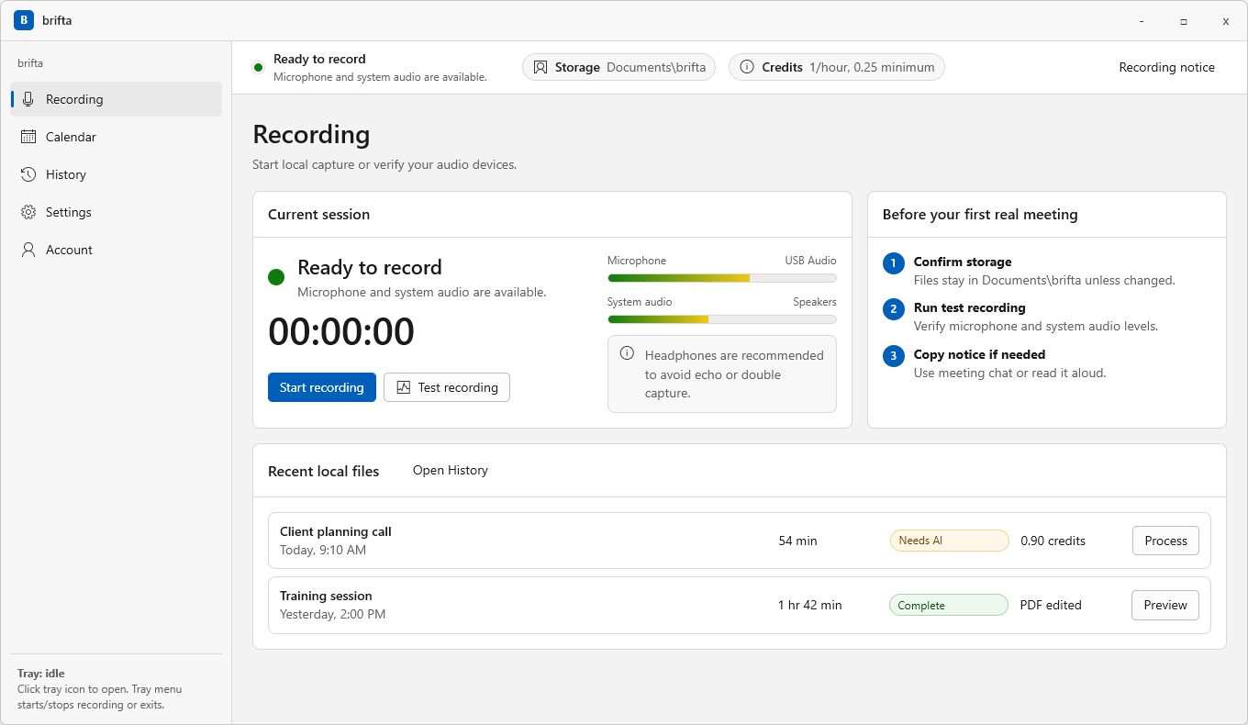Image resolution: width=1248 pixels, height=725 pixels.
Task: Click step 3 circle for Copy notice
Action: 894,356
